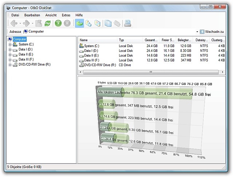233x177 pixels.
Task: Open the Datei menu
Action: point(15,15)
